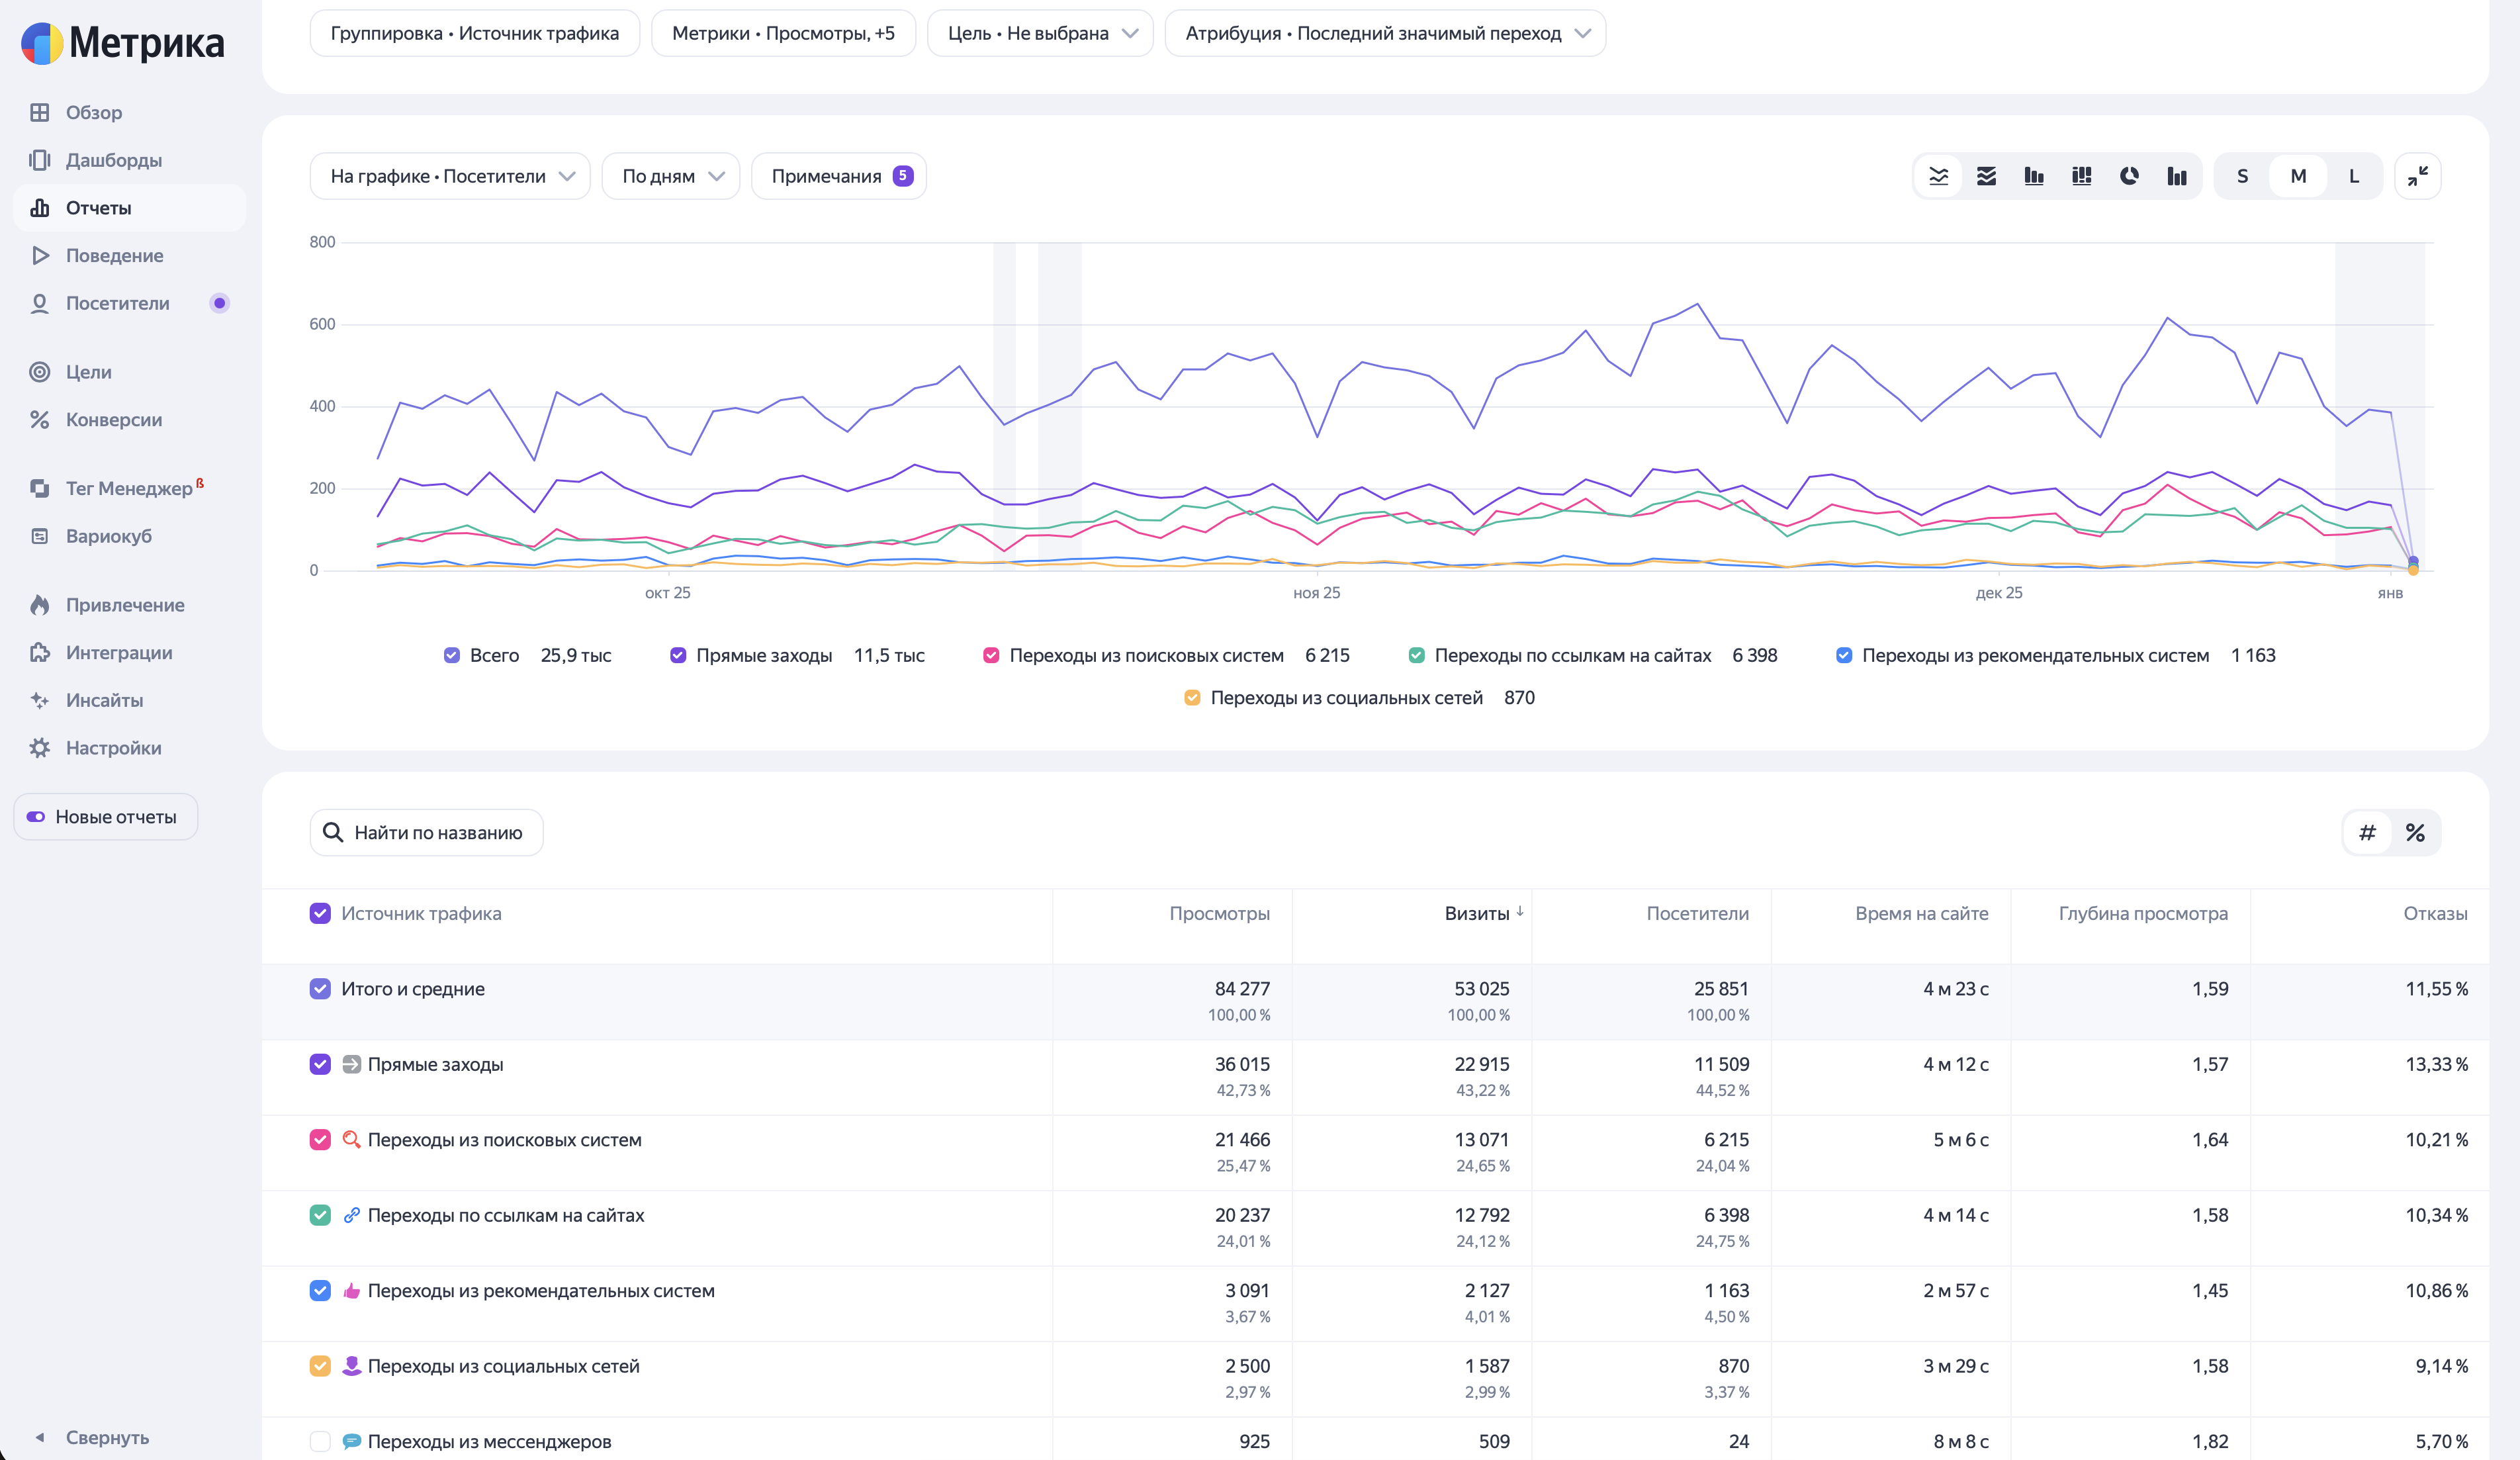Open the Инсайты section
Viewport: 2520px width, 1460px height.
104,700
